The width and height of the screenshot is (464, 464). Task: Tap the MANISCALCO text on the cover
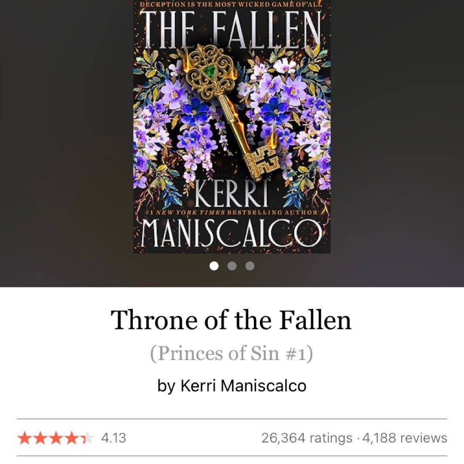(x=232, y=233)
